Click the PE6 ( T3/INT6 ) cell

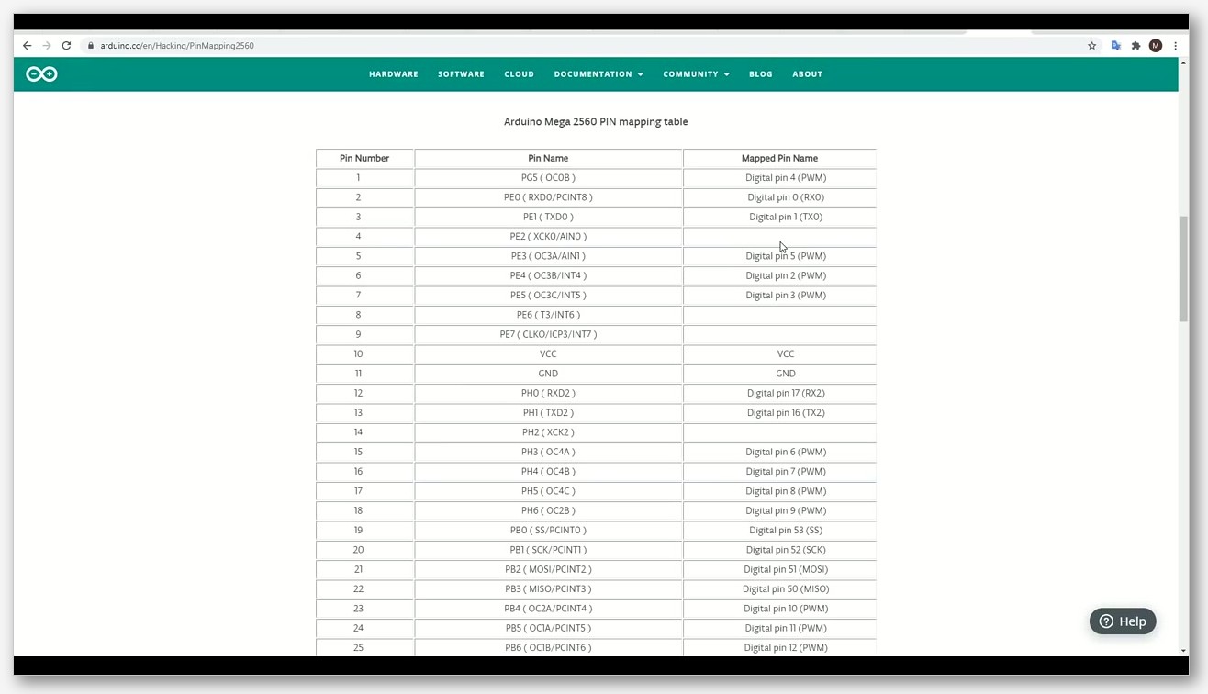pyautogui.click(x=548, y=315)
